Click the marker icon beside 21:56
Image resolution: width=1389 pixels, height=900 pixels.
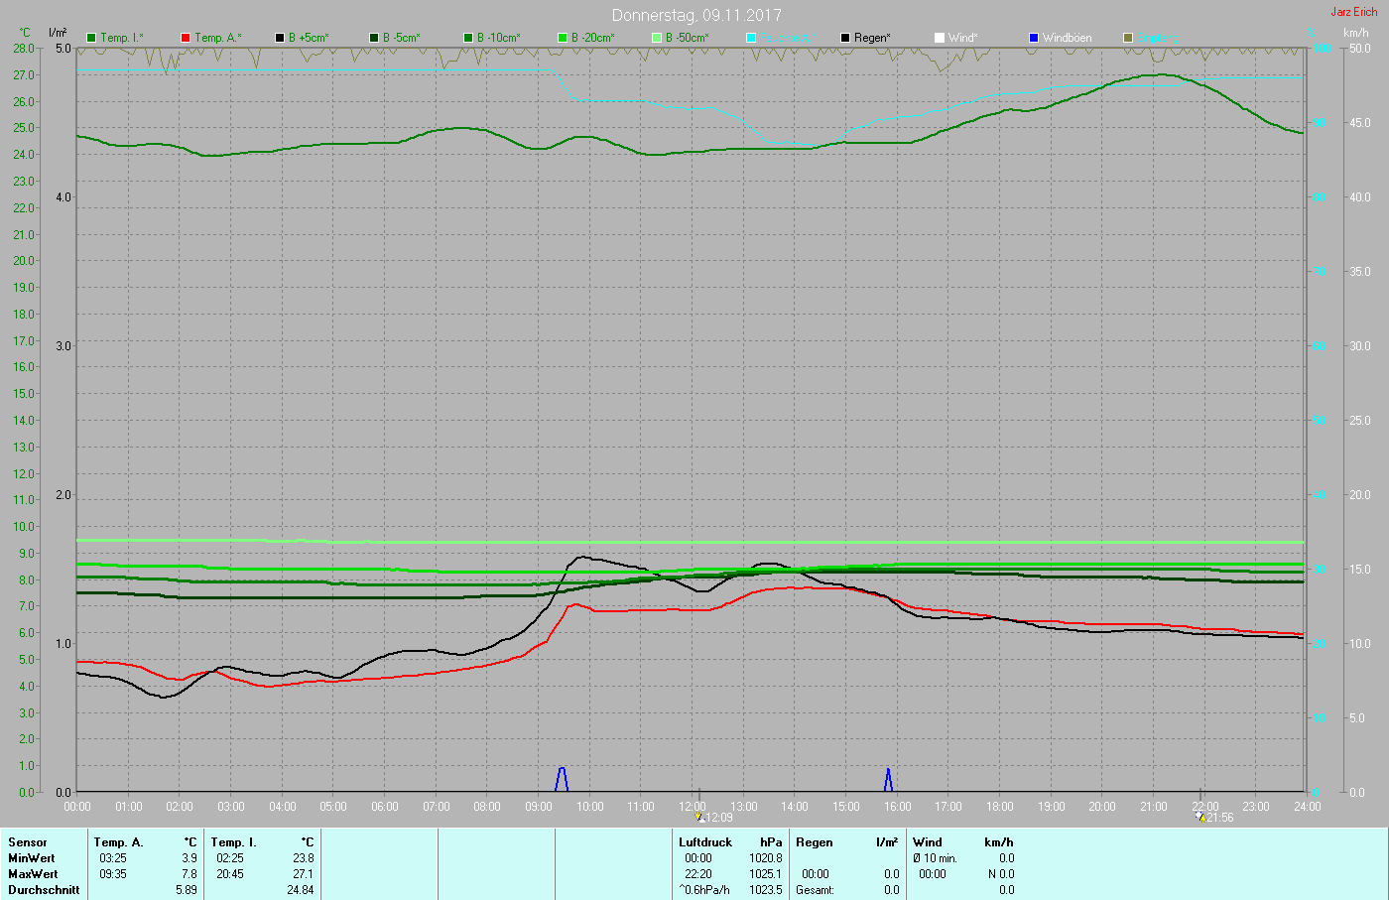1201,817
